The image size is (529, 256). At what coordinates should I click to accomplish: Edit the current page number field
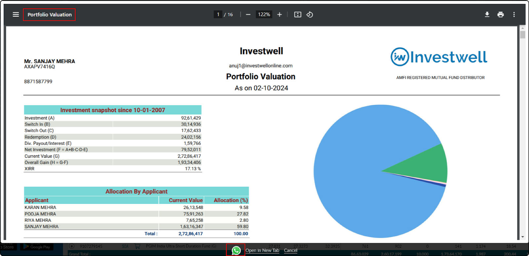[x=218, y=15]
